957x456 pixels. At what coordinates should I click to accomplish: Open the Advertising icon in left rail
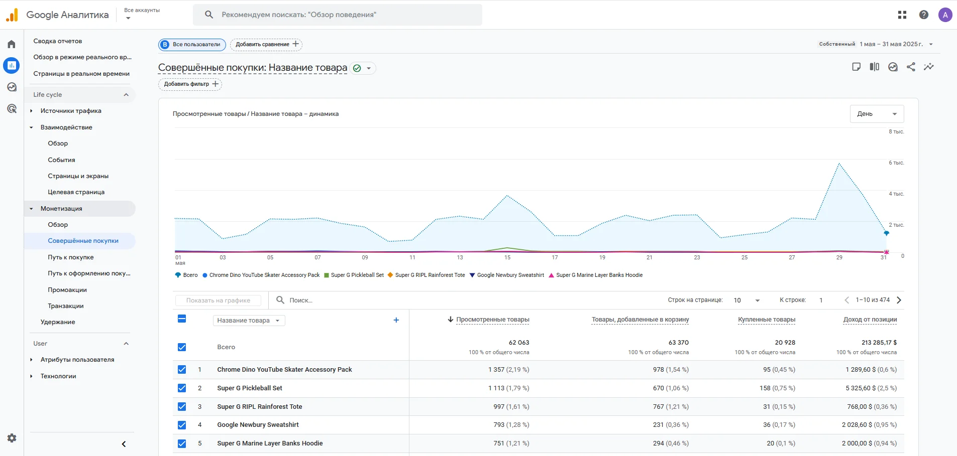pyautogui.click(x=12, y=109)
